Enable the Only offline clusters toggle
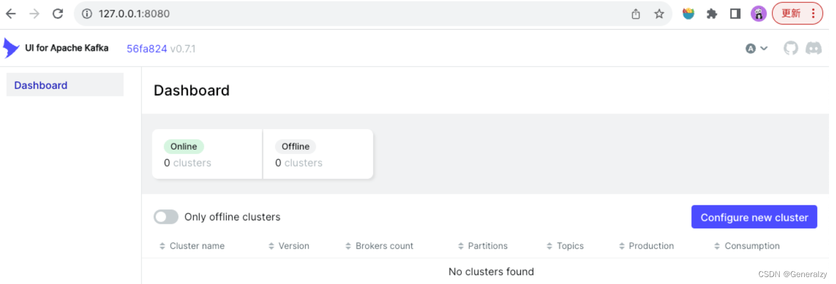836x284 pixels. [x=166, y=217]
